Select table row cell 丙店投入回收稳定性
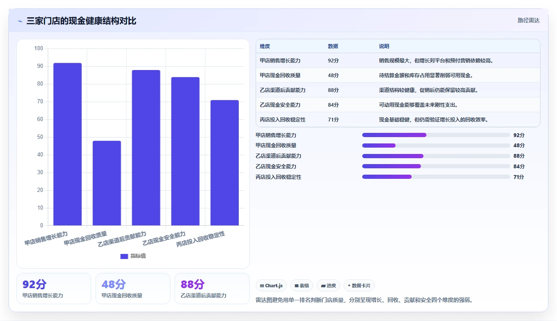 283,120
